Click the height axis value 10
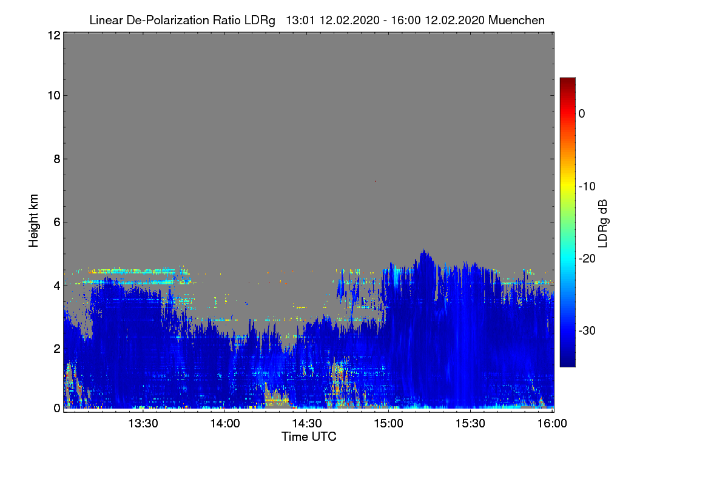 (53, 95)
